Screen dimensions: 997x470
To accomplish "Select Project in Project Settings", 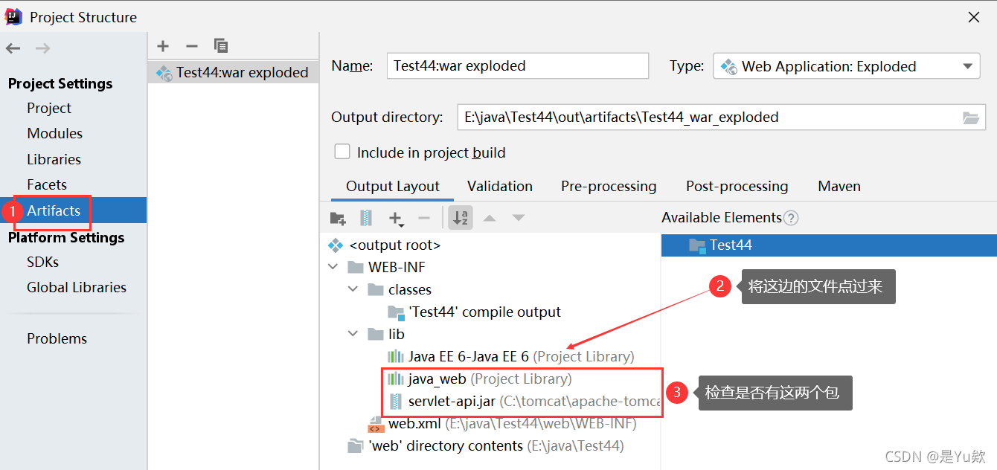I will (49, 108).
